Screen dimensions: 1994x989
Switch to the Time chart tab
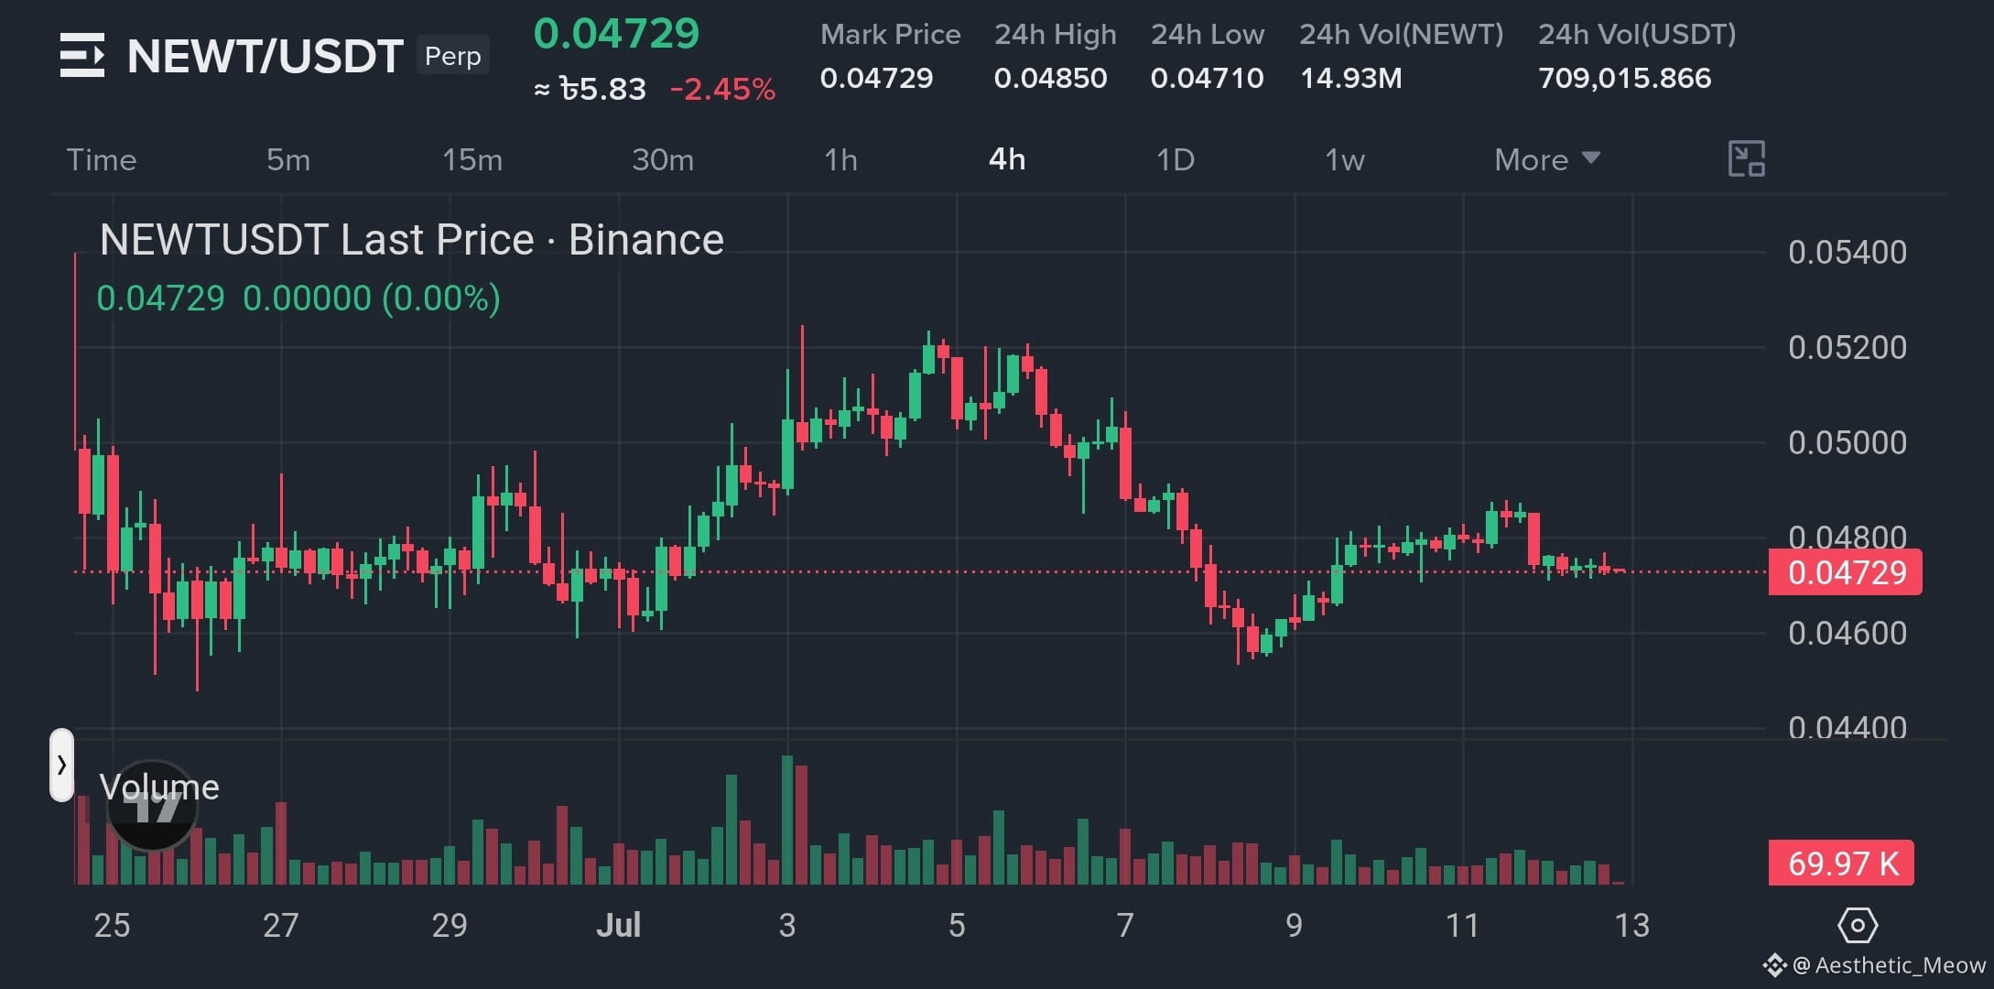tap(102, 160)
